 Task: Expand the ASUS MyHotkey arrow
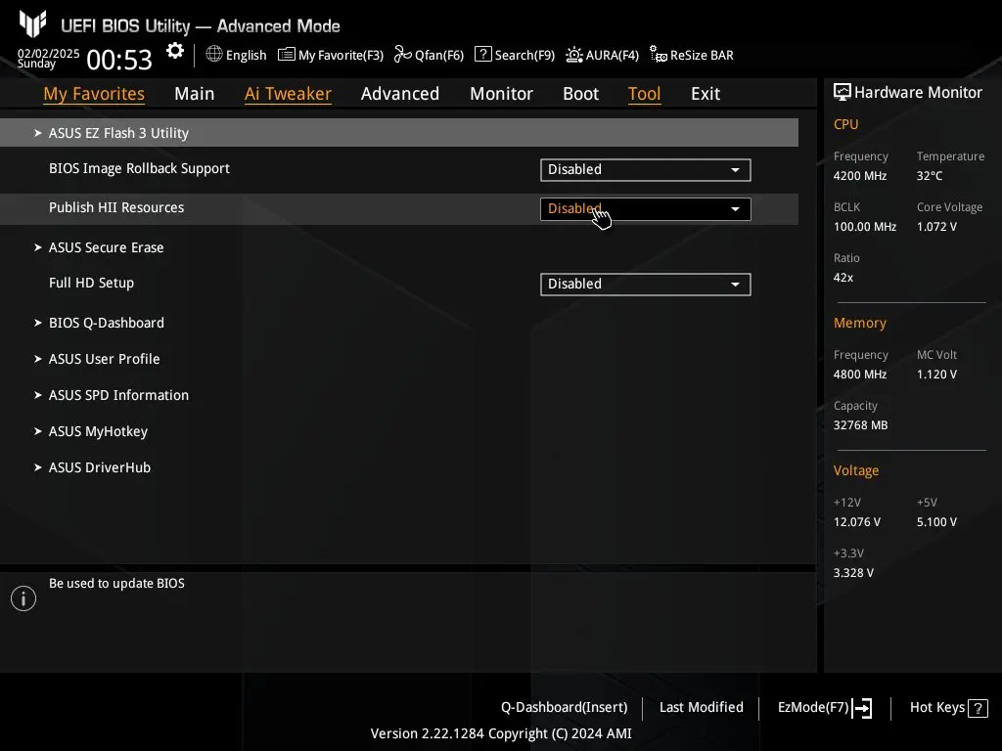tap(38, 431)
